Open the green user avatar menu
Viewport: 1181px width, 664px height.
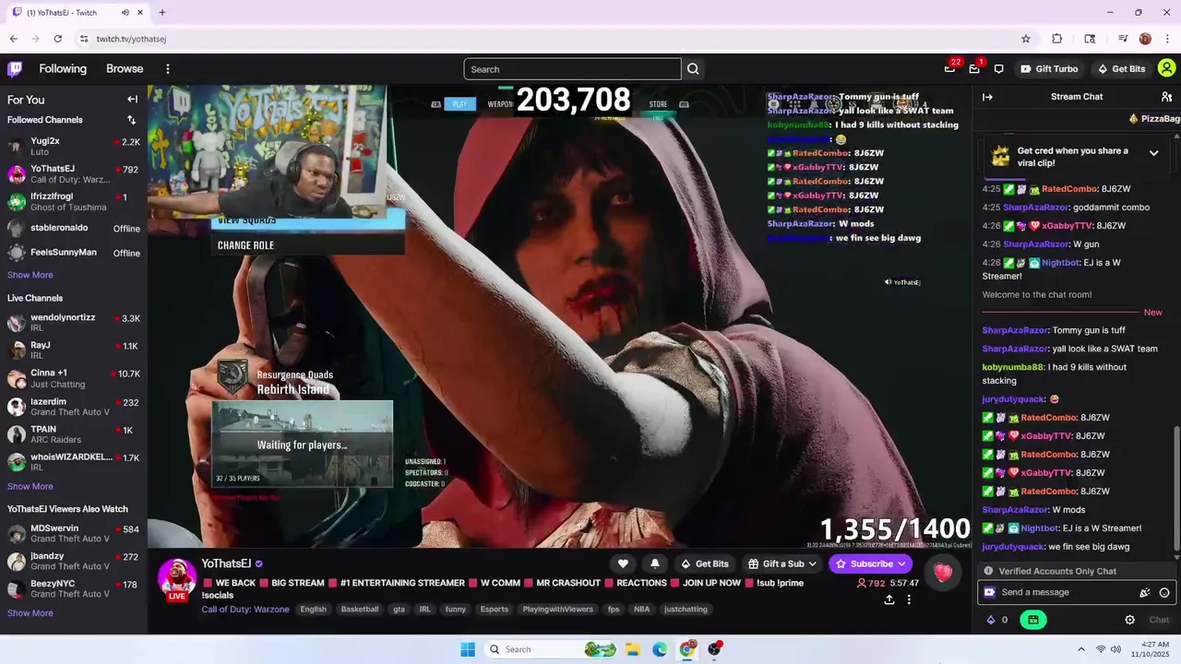pyautogui.click(x=1166, y=68)
